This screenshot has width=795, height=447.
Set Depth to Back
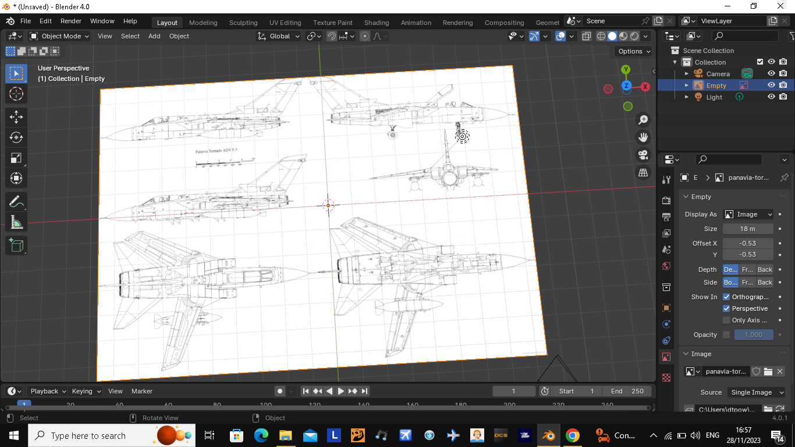[765, 269]
